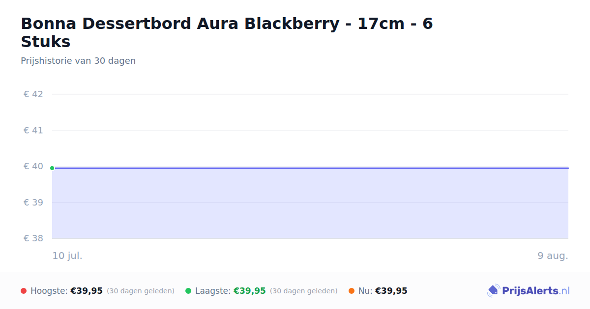This screenshot has width=590, height=309.
Task: Click the subtitle Prijshistorie van 30 dagen
Action: (x=78, y=61)
